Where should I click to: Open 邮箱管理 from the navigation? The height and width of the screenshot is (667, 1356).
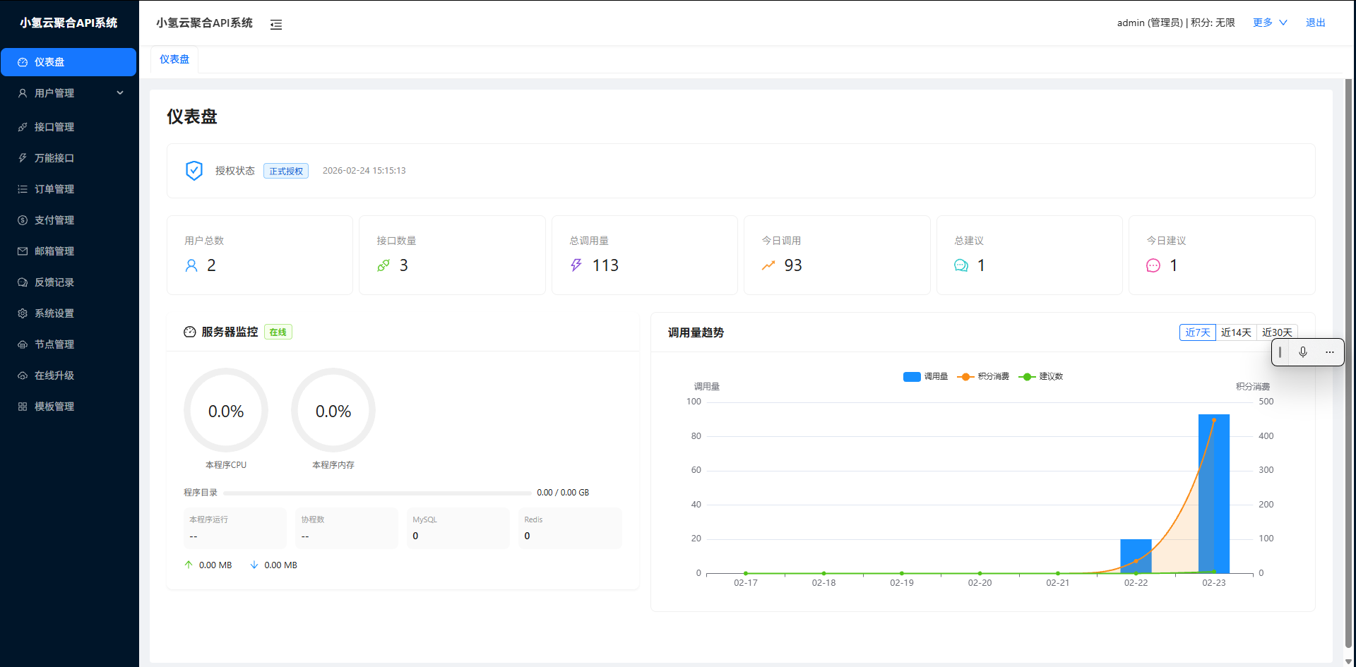pyautogui.click(x=54, y=251)
